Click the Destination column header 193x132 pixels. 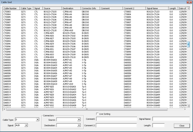click(x=71, y=8)
